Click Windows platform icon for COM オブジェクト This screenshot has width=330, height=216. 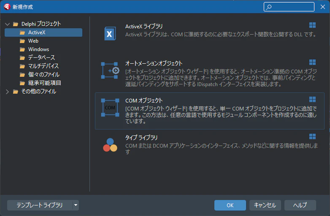312,99
